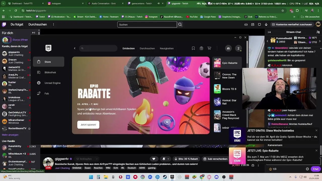Switch to Neuigkeiten tab
Viewport: 322px width, 181px height.
point(167,48)
